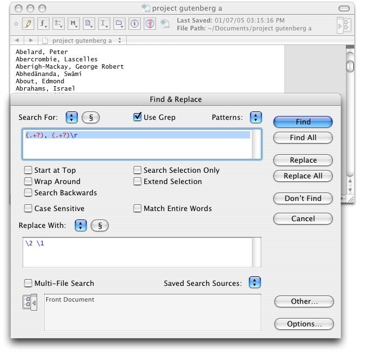Click the Replace button

coord(303,160)
